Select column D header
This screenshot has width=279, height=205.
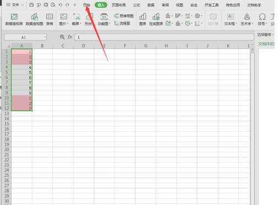(x=83, y=46)
